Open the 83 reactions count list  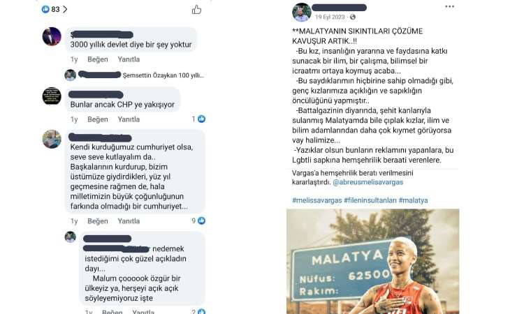(54, 9)
